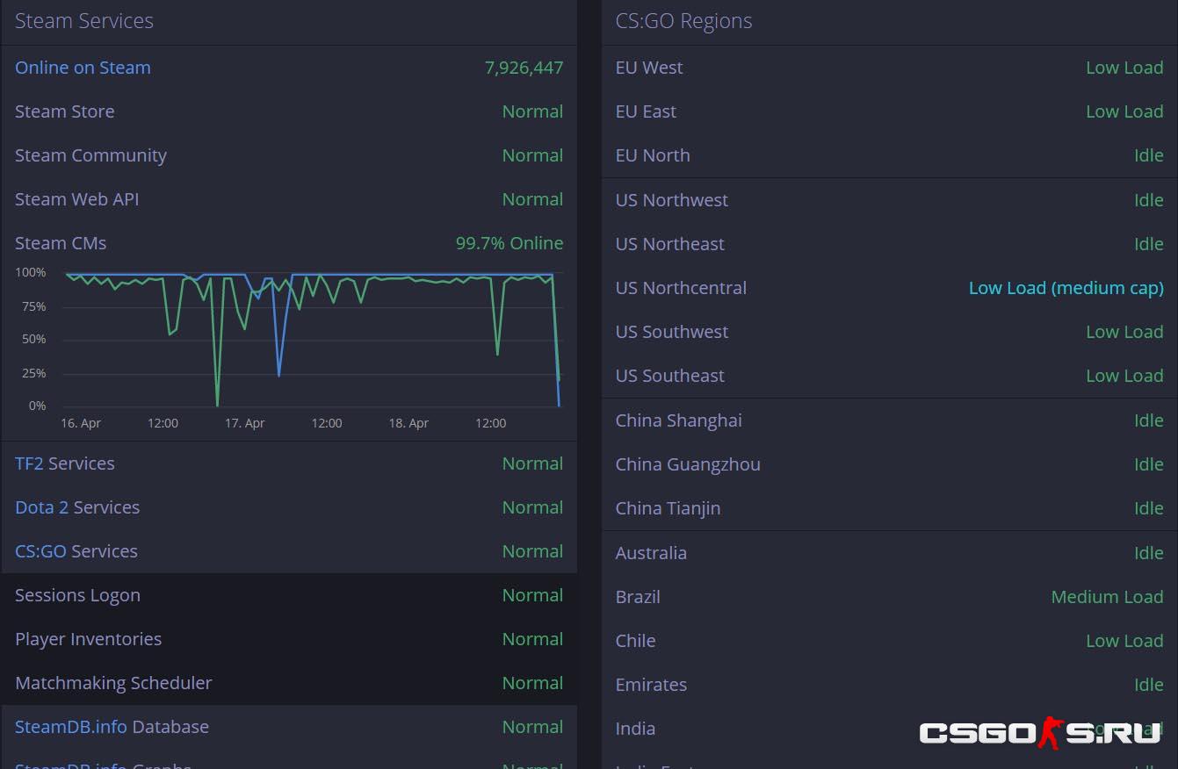The image size is (1178, 769).
Task: Select the Australia region row
Action: [890, 553]
